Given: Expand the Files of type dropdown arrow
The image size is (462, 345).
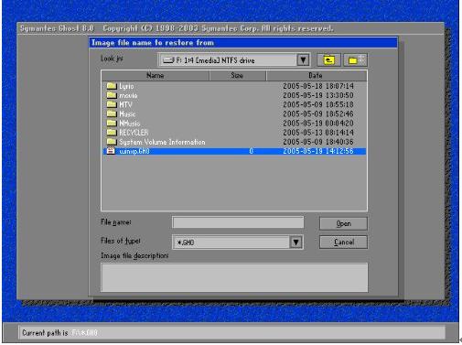Looking at the screenshot, I should coord(295,243).
